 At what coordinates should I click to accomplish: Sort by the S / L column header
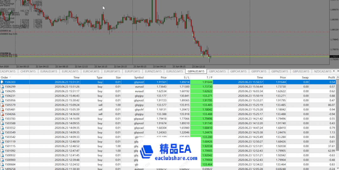pyautogui.click(x=179, y=77)
